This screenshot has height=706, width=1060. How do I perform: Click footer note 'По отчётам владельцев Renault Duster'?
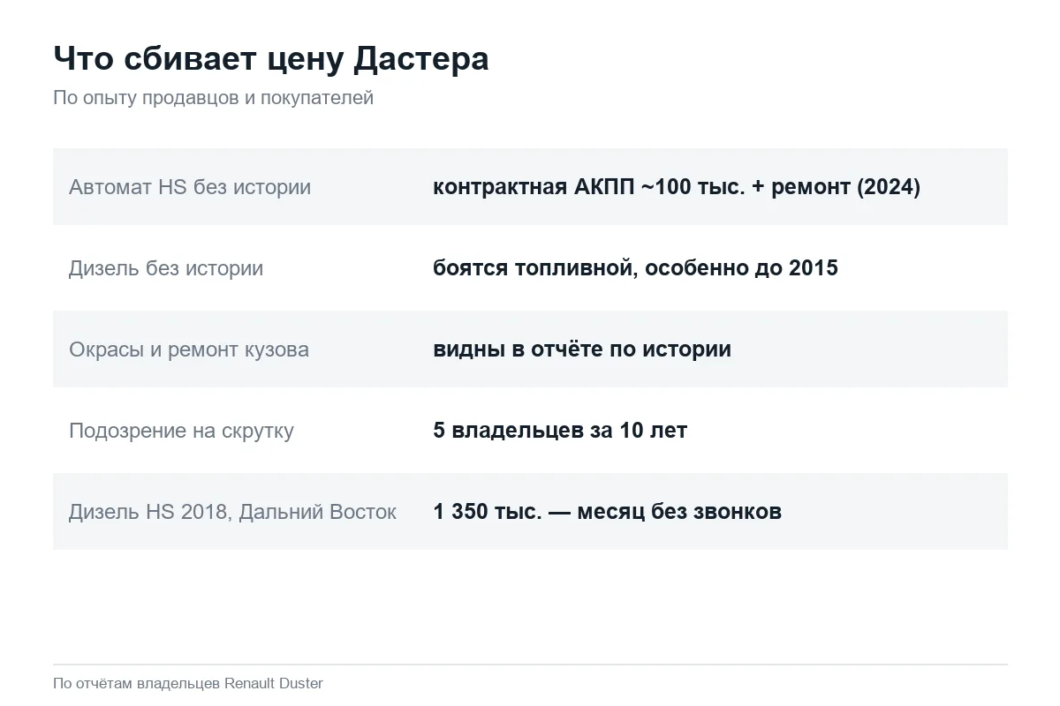tap(188, 684)
